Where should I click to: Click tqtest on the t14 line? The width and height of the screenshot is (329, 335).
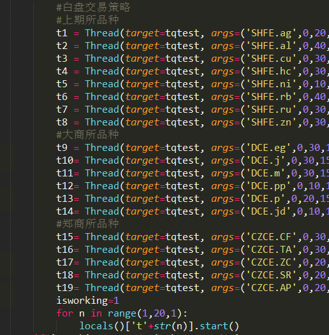pyautogui.click(x=182, y=211)
